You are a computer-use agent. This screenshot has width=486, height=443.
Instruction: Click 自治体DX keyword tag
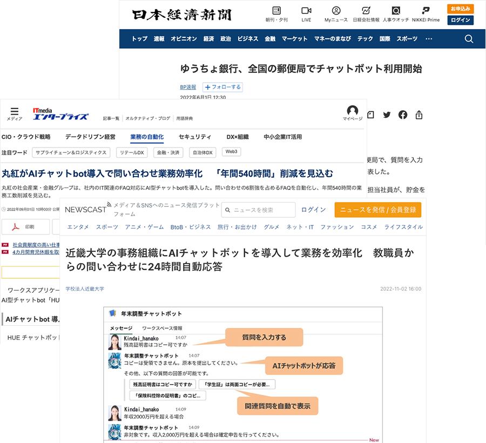pos(202,152)
